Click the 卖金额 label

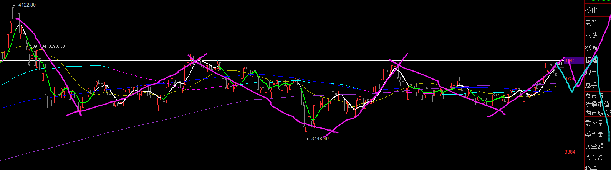[x=594, y=146]
